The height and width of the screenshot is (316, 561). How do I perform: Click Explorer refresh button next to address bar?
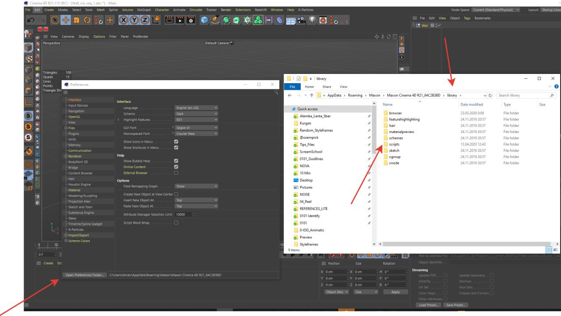(x=490, y=95)
